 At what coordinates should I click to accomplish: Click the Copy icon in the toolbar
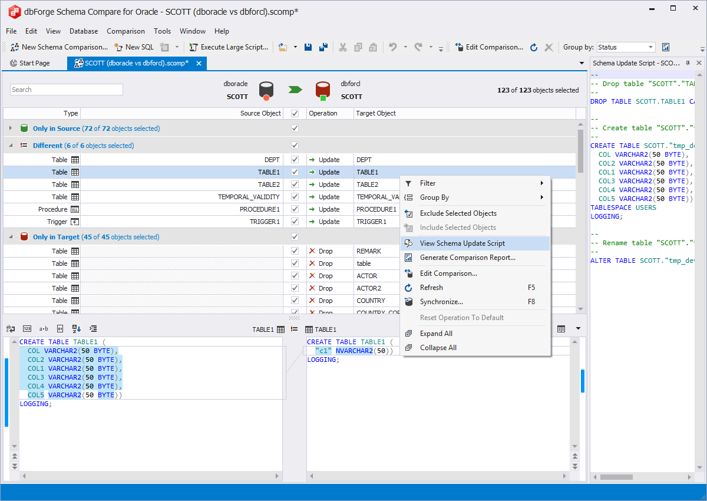[x=358, y=47]
